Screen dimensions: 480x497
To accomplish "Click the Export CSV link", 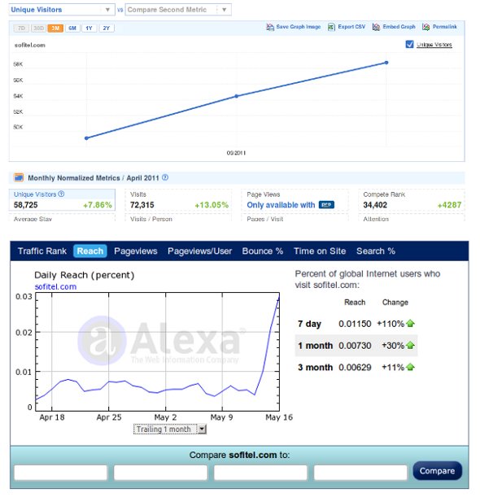I will click(351, 27).
